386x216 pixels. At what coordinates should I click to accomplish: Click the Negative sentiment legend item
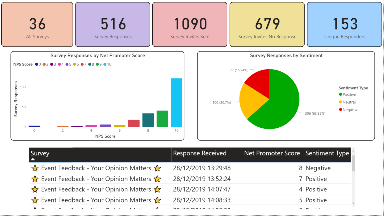pyautogui.click(x=349, y=110)
